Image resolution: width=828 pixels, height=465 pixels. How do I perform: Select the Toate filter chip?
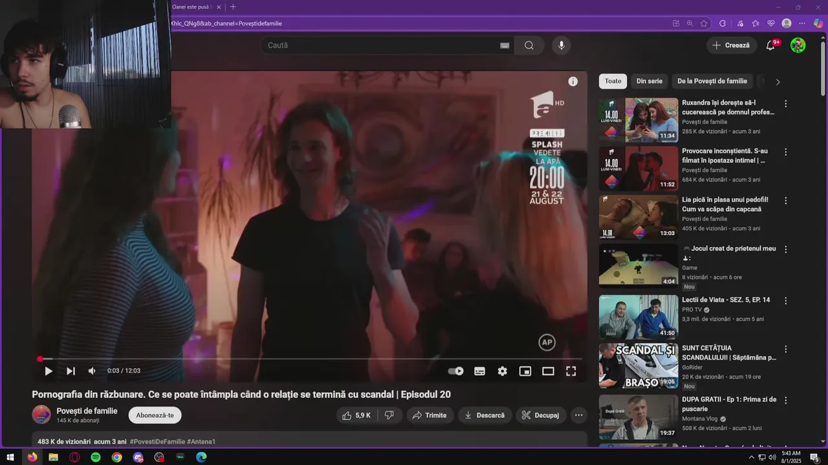613,81
